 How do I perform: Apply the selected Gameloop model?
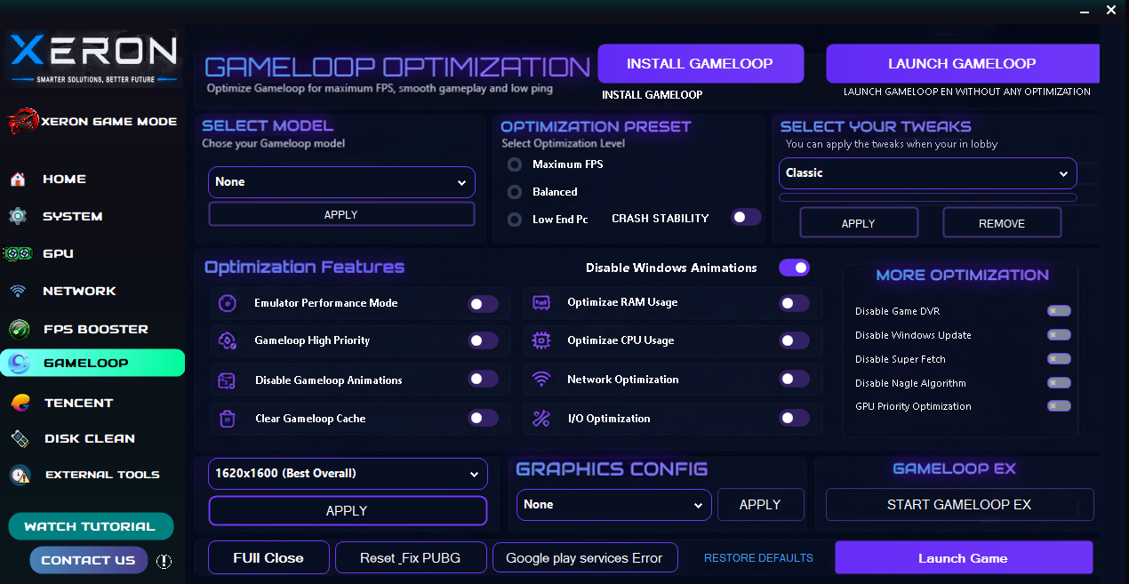(341, 215)
